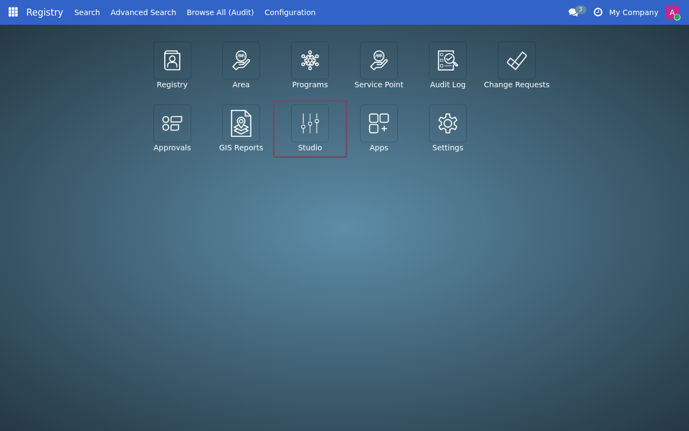Open chat messages with 3 notifications
Image resolution: width=689 pixels, height=431 pixels.
point(574,12)
